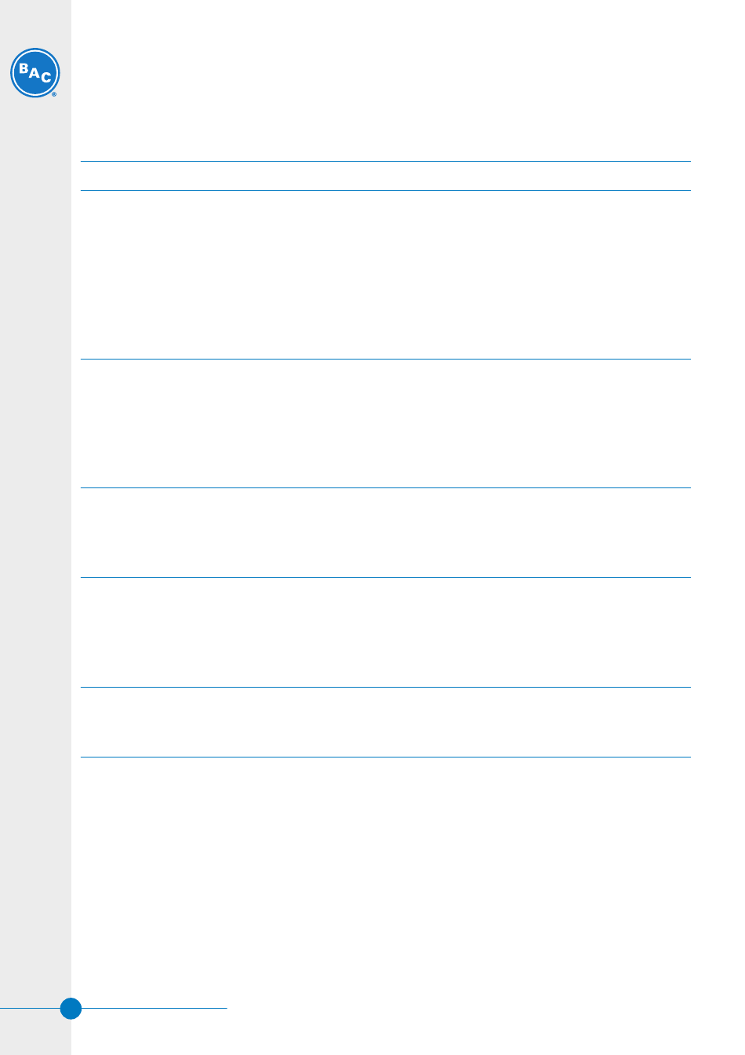The image size is (745, 1055).
Task: Click the third empty row below the header
Action: click(386, 533)
